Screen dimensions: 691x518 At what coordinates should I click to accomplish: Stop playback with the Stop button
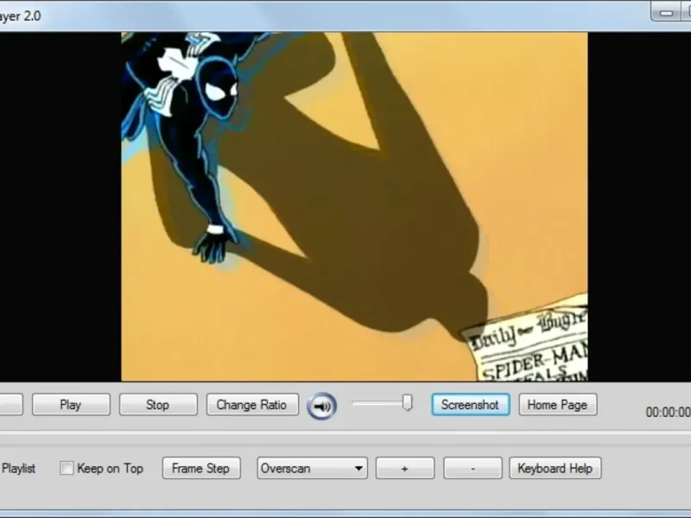click(x=158, y=404)
